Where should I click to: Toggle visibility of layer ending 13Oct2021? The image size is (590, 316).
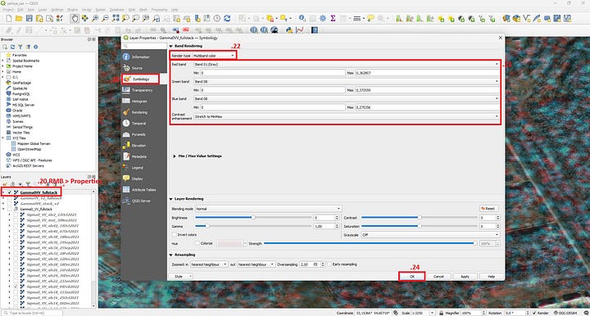pos(16,214)
